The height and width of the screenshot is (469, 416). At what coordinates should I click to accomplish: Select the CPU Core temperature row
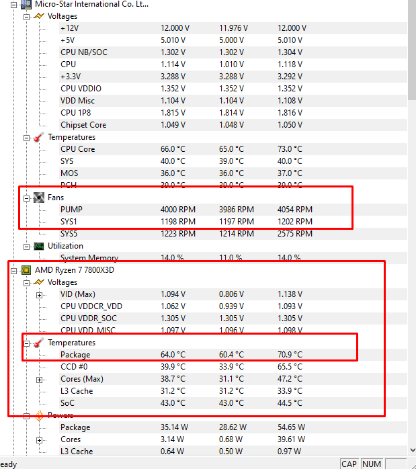[233, 149]
